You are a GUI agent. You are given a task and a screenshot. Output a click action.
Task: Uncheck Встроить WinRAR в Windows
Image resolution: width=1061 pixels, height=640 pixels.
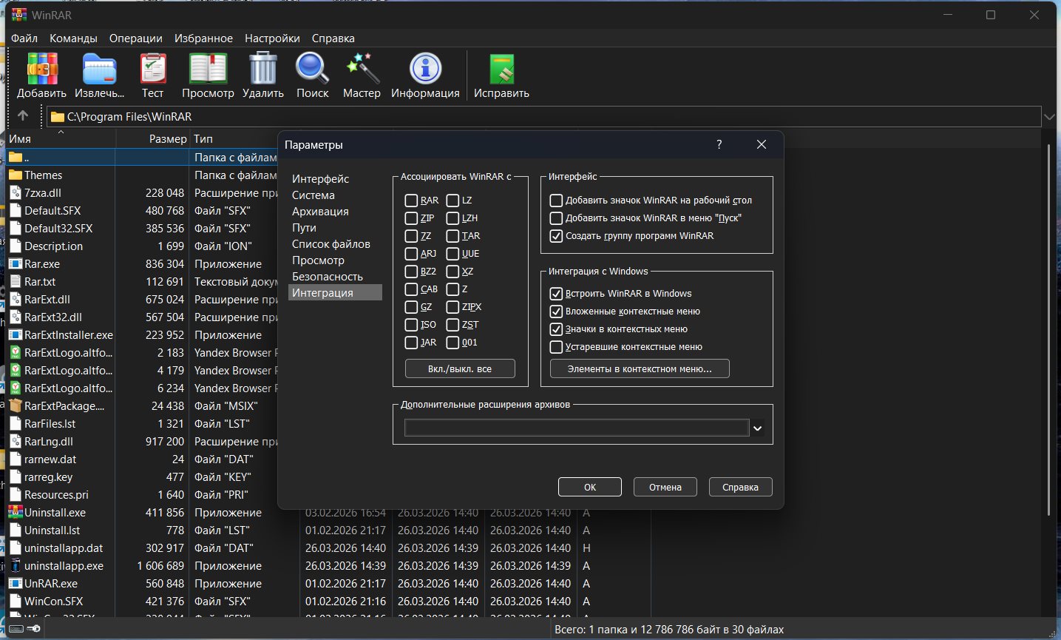point(557,294)
